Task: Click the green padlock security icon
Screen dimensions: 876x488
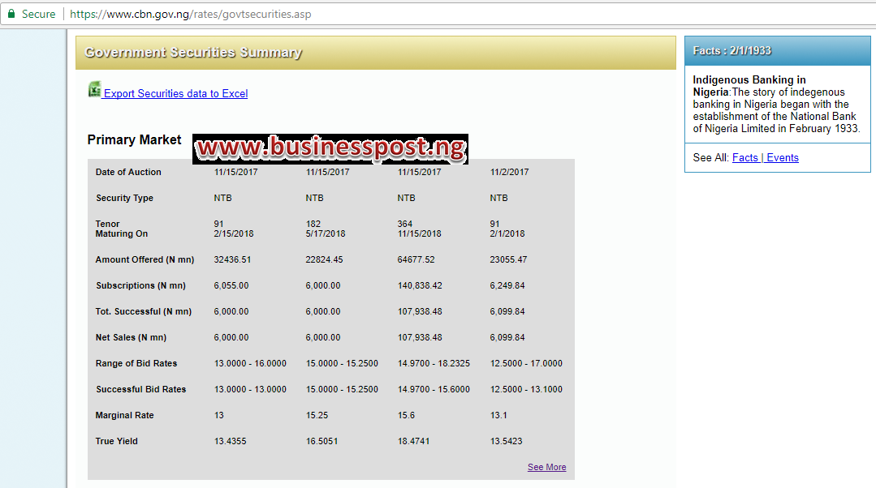Action: tap(11, 14)
